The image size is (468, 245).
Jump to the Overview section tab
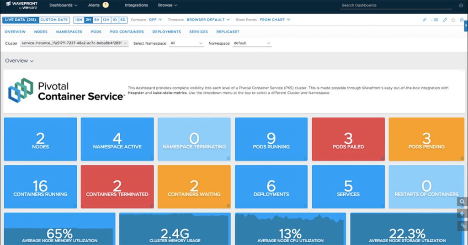15,32
